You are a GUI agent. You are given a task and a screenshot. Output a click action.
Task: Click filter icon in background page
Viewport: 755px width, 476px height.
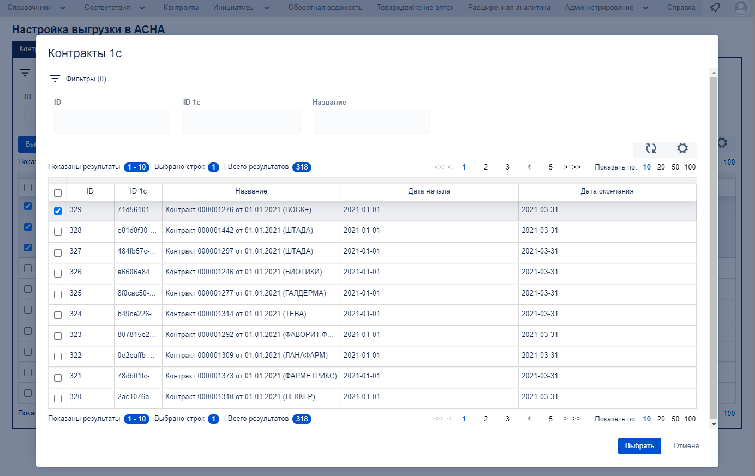[25, 73]
